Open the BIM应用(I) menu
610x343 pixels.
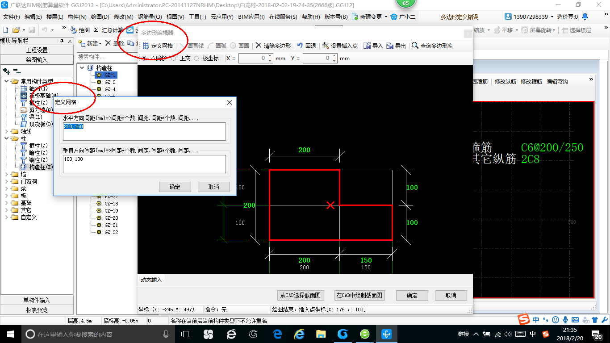tap(251, 17)
